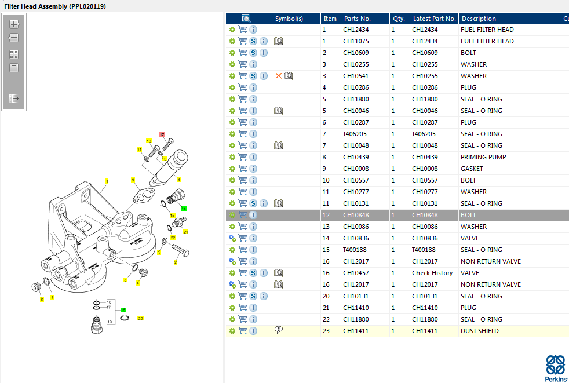Click the Description column header
Image resolution: width=569 pixels, height=383 pixels.
pyautogui.click(x=479, y=19)
